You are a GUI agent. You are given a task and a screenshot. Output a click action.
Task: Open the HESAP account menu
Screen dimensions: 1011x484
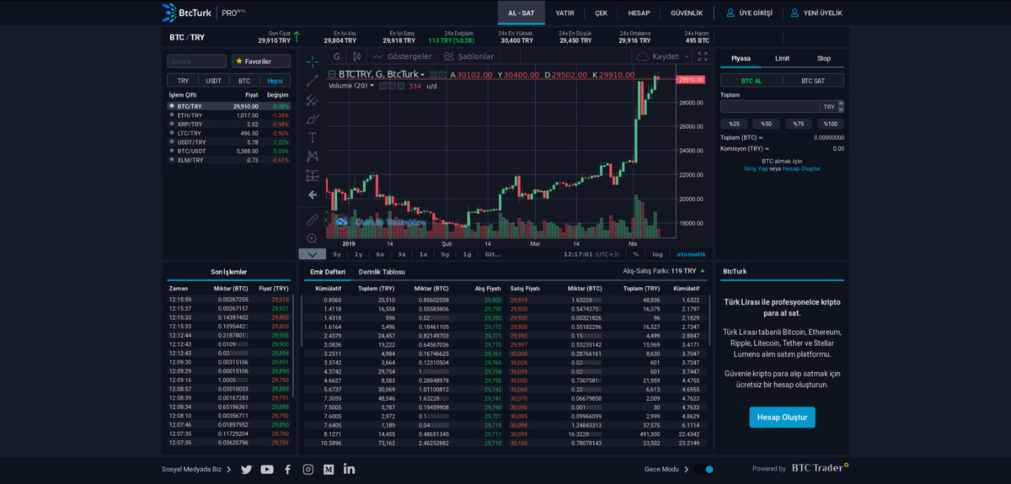(x=639, y=13)
